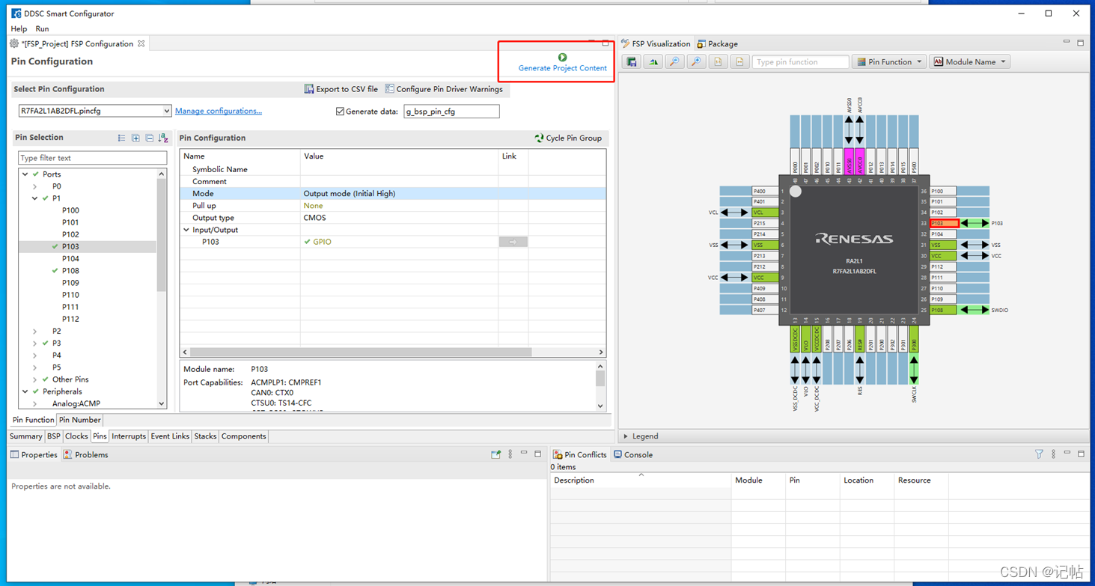The height and width of the screenshot is (586, 1095).
Task: Switch to the Interrupts tab
Action: (x=129, y=436)
